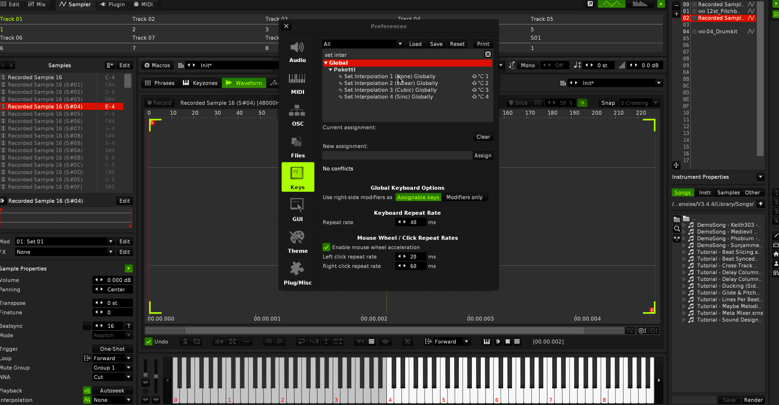Collapse the Global keybindings category
The image size is (779, 405).
tap(326, 63)
